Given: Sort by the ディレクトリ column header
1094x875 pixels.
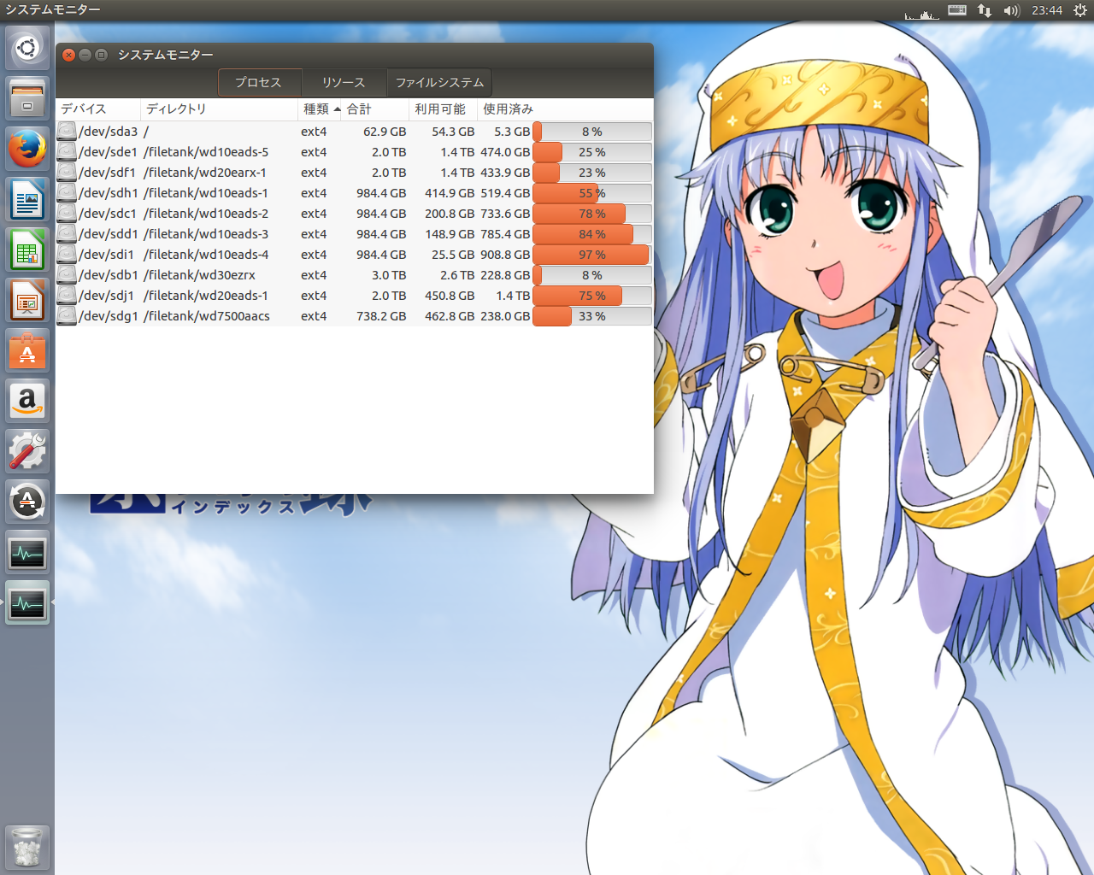Looking at the screenshot, I should [x=219, y=109].
